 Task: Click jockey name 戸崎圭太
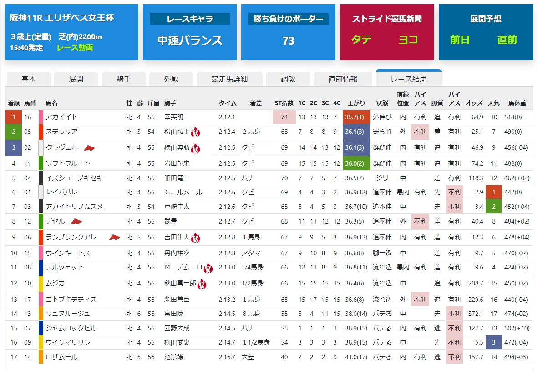(x=177, y=207)
